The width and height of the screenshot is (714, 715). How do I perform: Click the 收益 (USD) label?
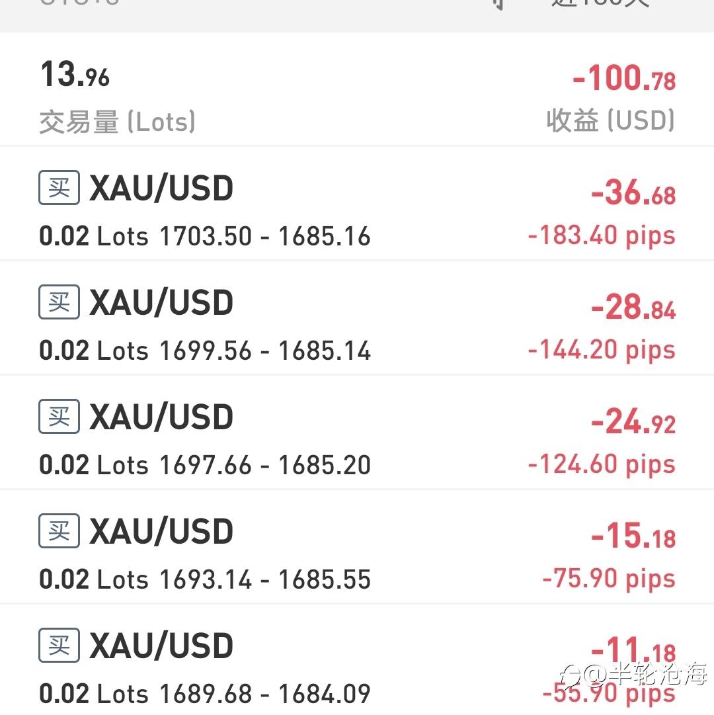tap(610, 121)
